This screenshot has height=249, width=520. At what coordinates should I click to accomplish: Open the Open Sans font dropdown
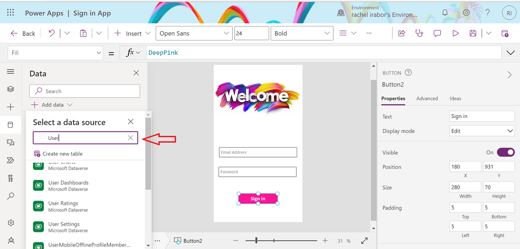194,33
